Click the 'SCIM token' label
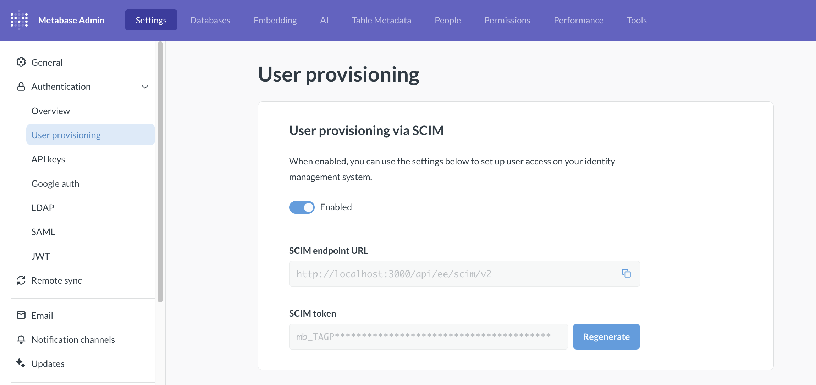 (x=313, y=313)
